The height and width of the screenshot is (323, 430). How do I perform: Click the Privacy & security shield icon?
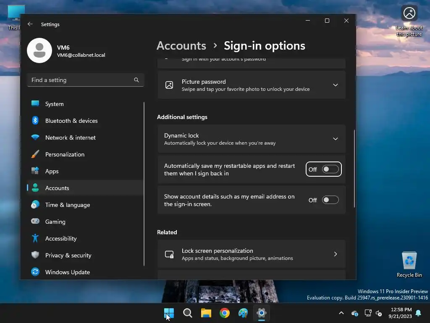click(35, 255)
